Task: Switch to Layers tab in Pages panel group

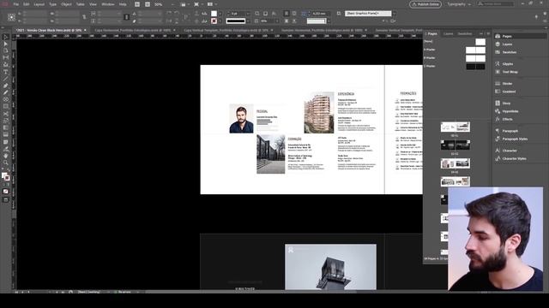Action: point(448,34)
